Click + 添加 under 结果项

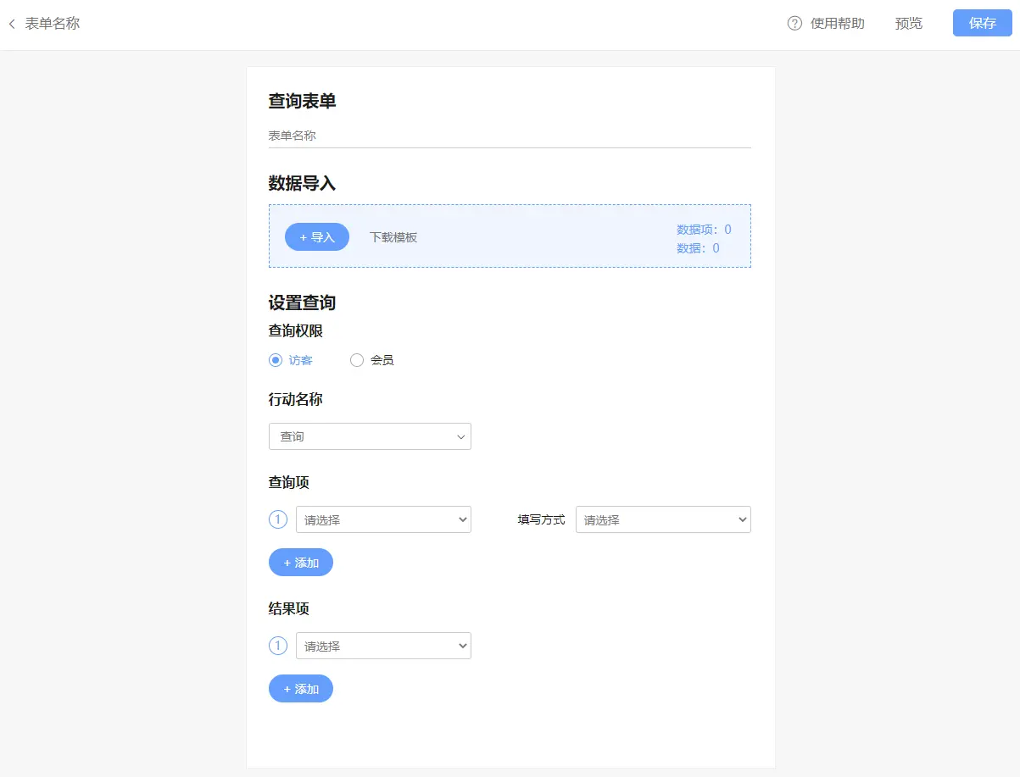(301, 689)
